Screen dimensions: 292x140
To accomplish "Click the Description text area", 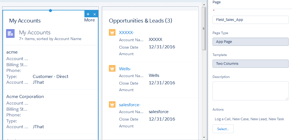I will pos(250,91).
